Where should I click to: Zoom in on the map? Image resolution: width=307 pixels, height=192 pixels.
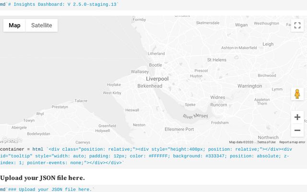pyautogui.click(x=297, y=117)
